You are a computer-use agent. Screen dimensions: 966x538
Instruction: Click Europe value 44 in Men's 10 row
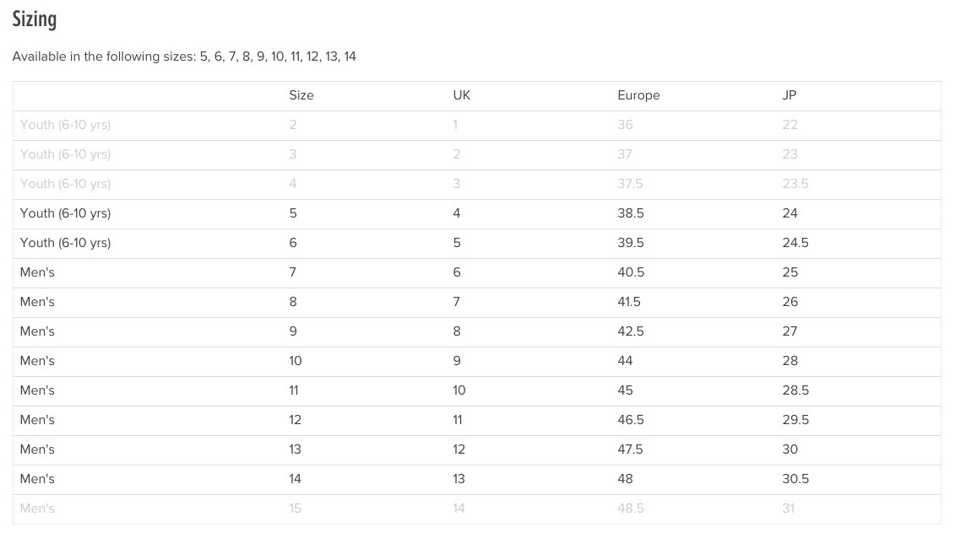click(x=625, y=361)
